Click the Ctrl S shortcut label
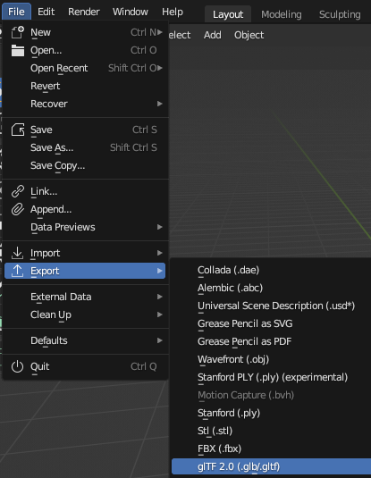 (x=145, y=130)
